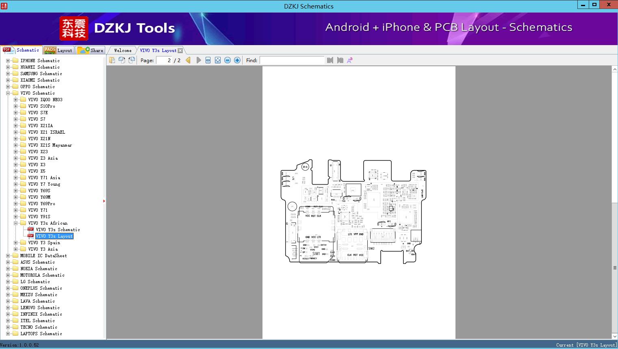The height and width of the screenshot is (349, 618).
Task: Fit page to window width
Action: click(x=208, y=60)
